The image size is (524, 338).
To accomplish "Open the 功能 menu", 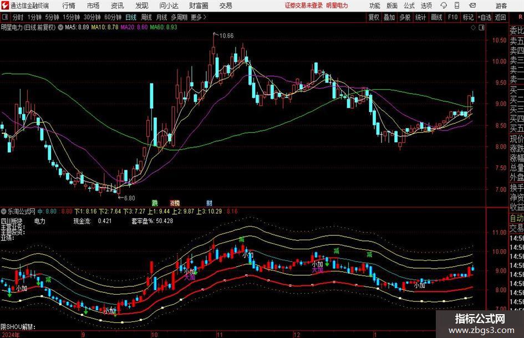I will pyautogui.click(x=375, y=6).
